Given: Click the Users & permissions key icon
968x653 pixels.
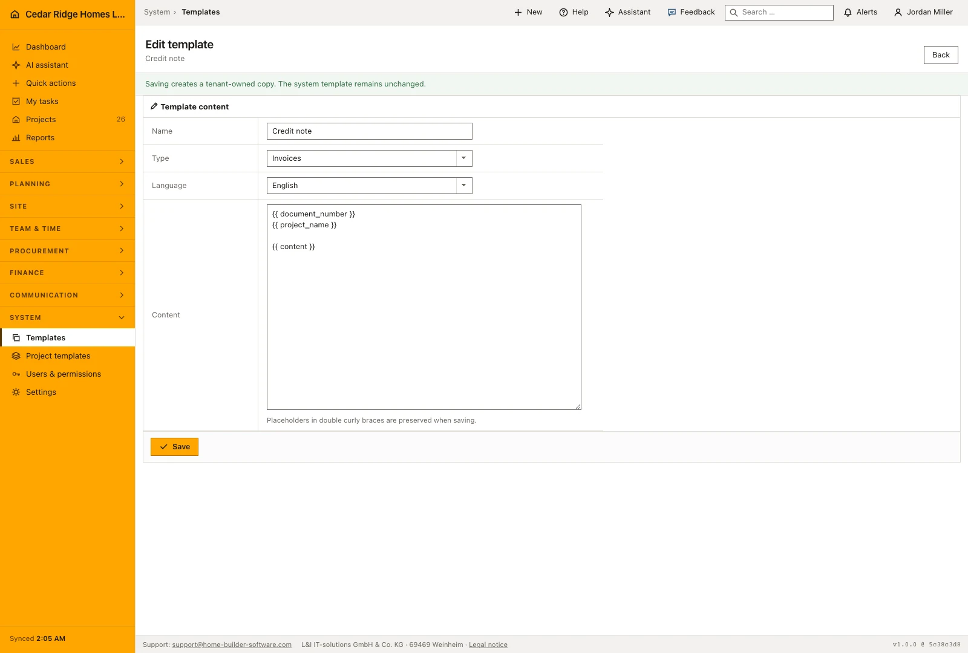Looking at the screenshot, I should pyautogui.click(x=16, y=374).
